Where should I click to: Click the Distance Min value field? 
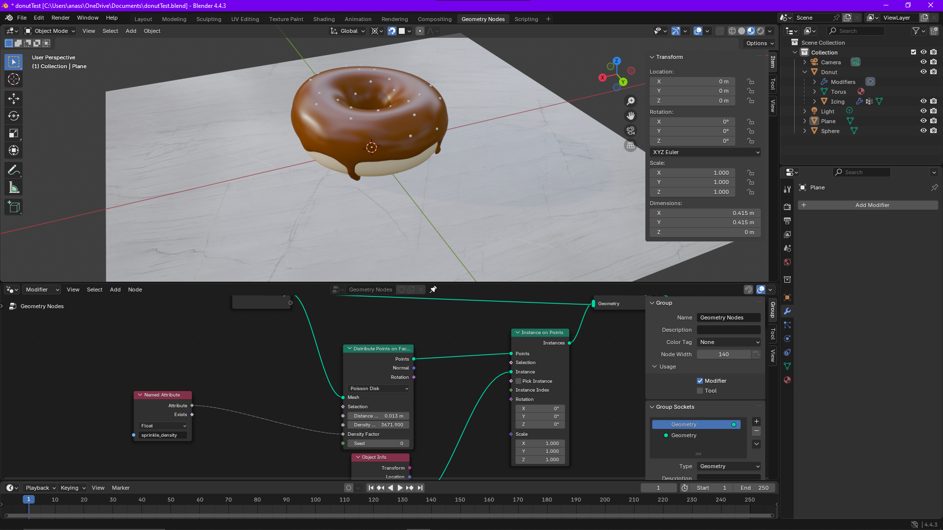[x=379, y=416]
